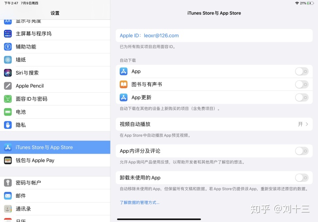
Task: Tap the Mail envelope icon
Action: [8, 196]
